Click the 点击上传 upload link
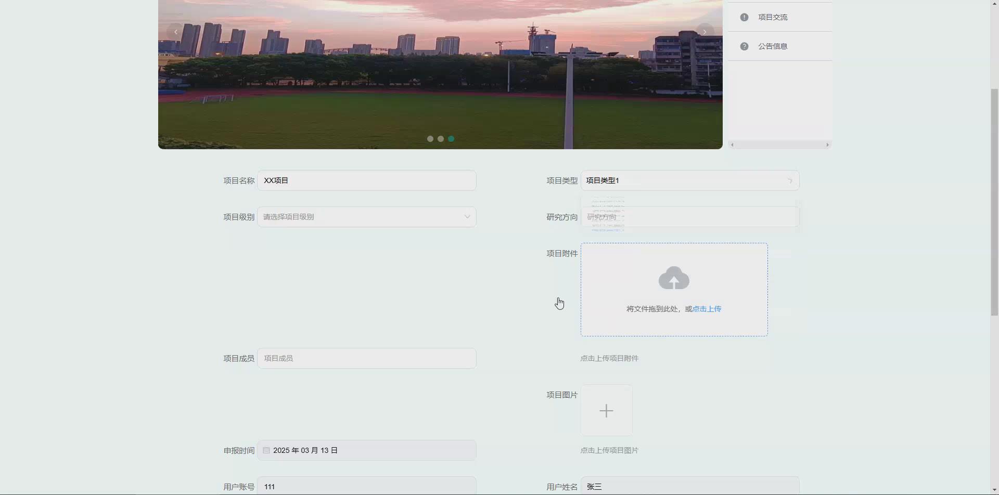The width and height of the screenshot is (999, 495). (x=707, y=308)
